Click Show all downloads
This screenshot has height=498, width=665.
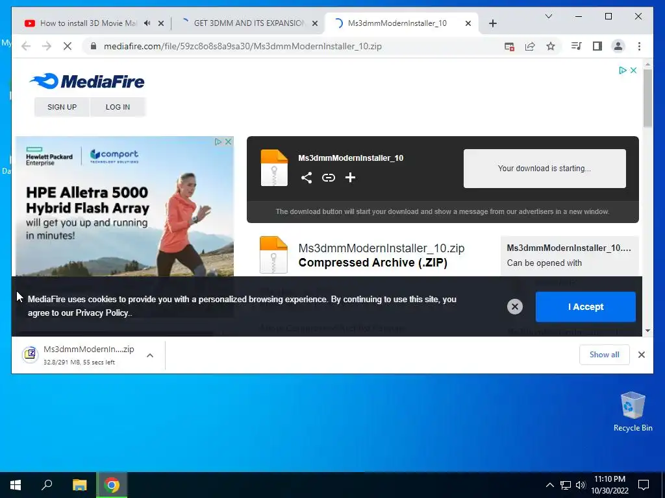(x=604, y=355)
